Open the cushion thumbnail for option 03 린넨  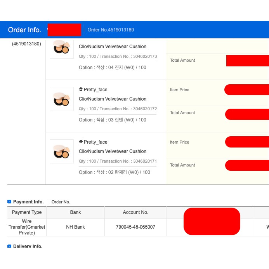(61, 99)
